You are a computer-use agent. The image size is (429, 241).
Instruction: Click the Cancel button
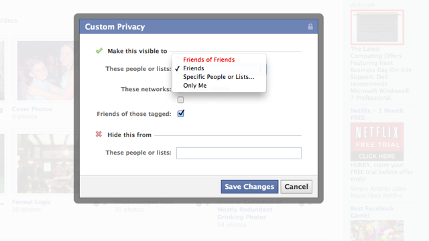coord(296,187)
